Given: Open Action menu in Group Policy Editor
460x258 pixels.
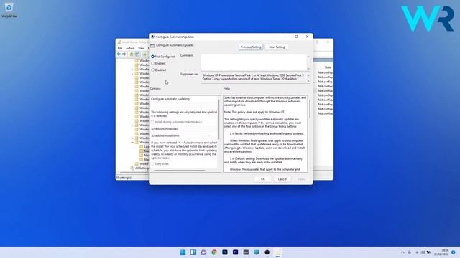Looking at the screenshot, I should click(130, 48).
